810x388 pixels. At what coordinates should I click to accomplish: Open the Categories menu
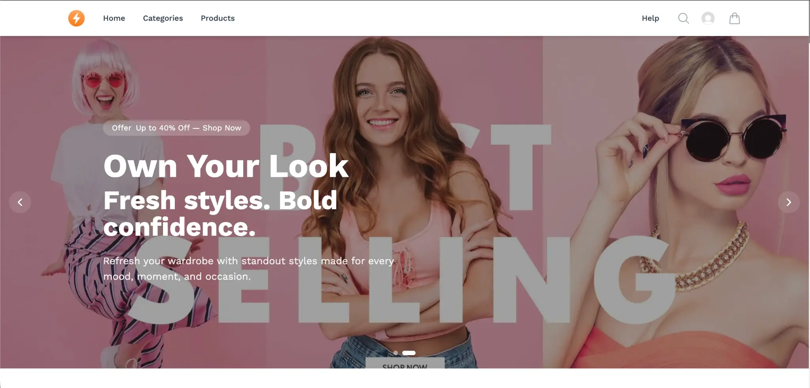pos(163,18)
